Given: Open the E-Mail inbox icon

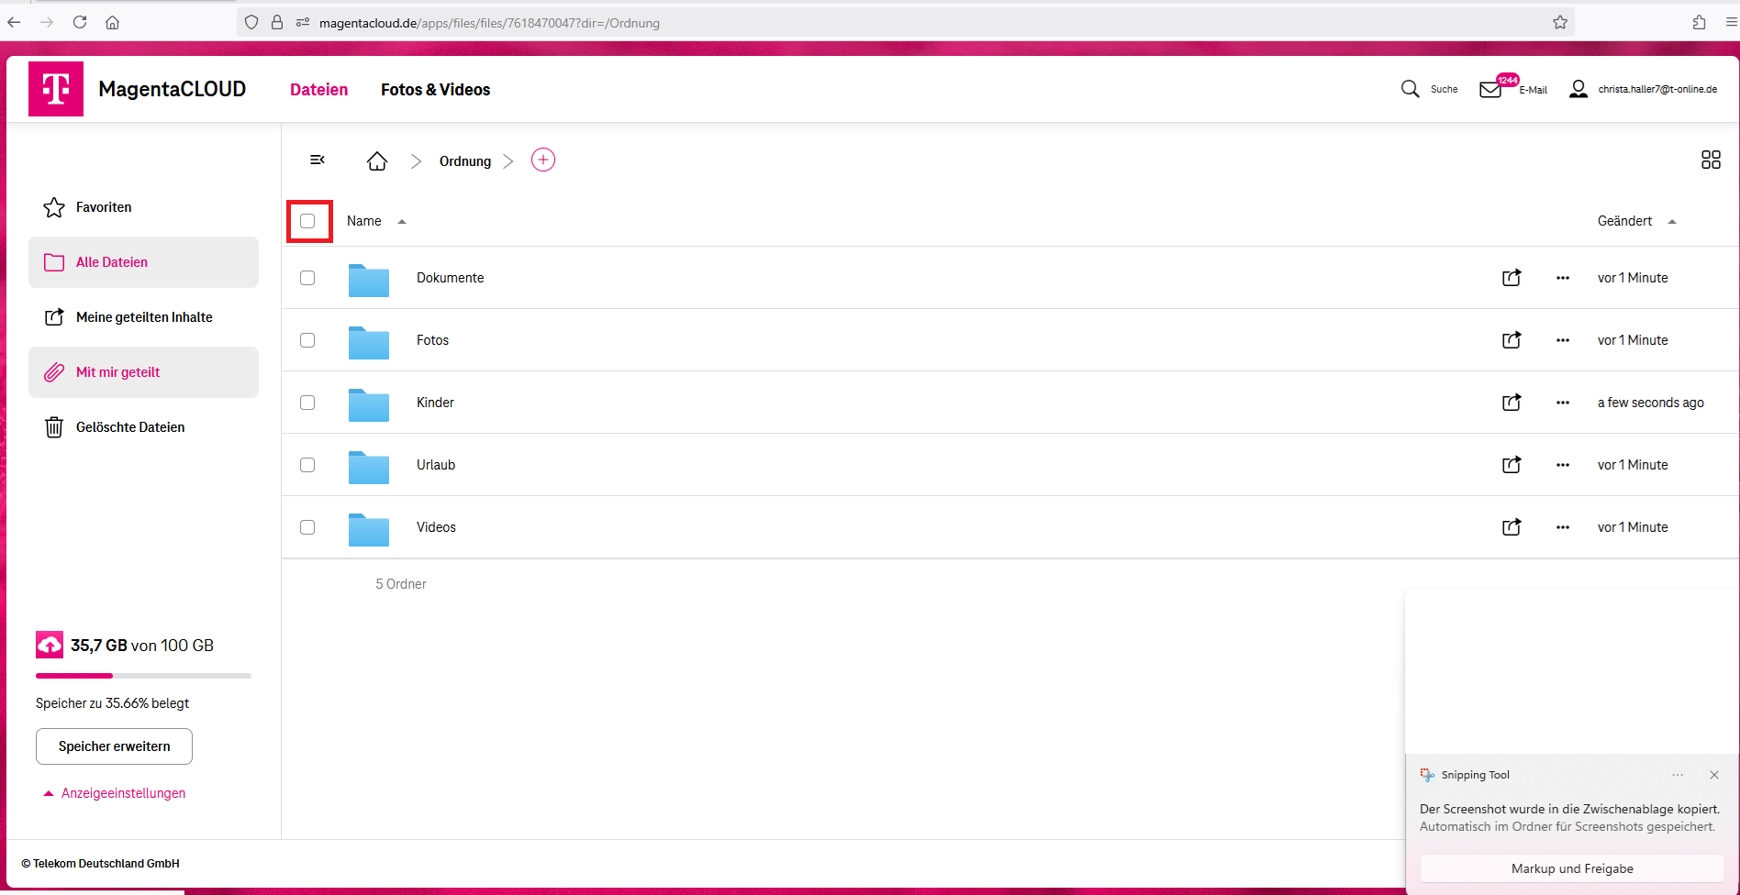Looking at the screenshot, I should (1490, 88).
